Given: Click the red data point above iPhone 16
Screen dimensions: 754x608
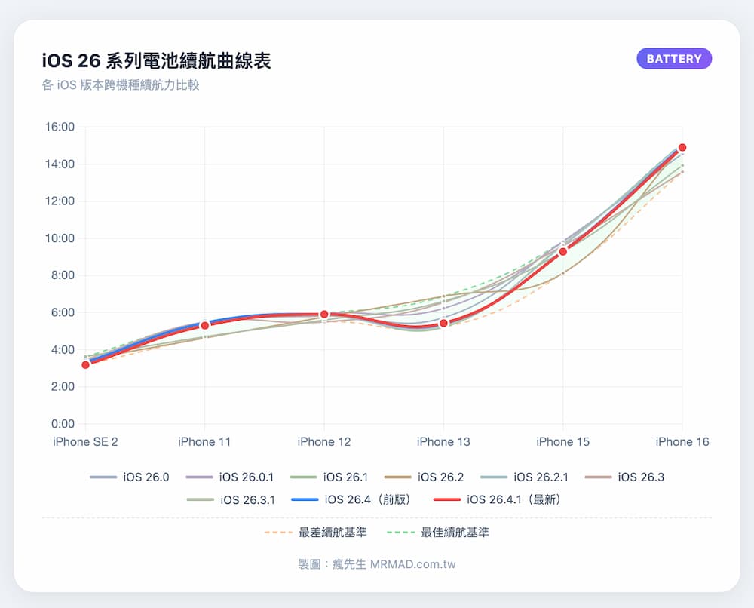Looking at the screenshot, I should (x=682, y=148).
